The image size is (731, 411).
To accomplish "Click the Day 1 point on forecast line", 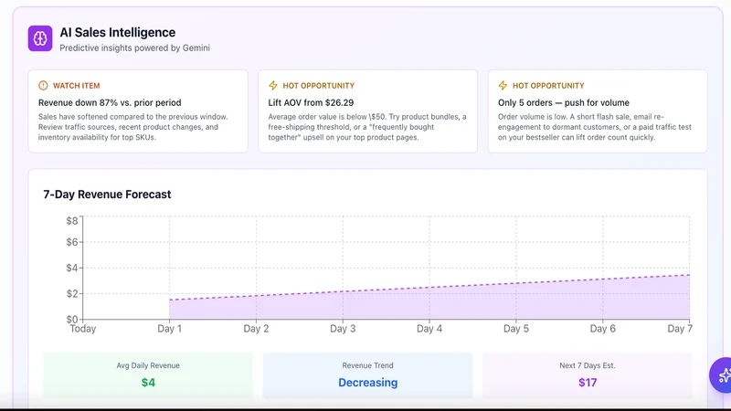I will [x=170, y=300].
